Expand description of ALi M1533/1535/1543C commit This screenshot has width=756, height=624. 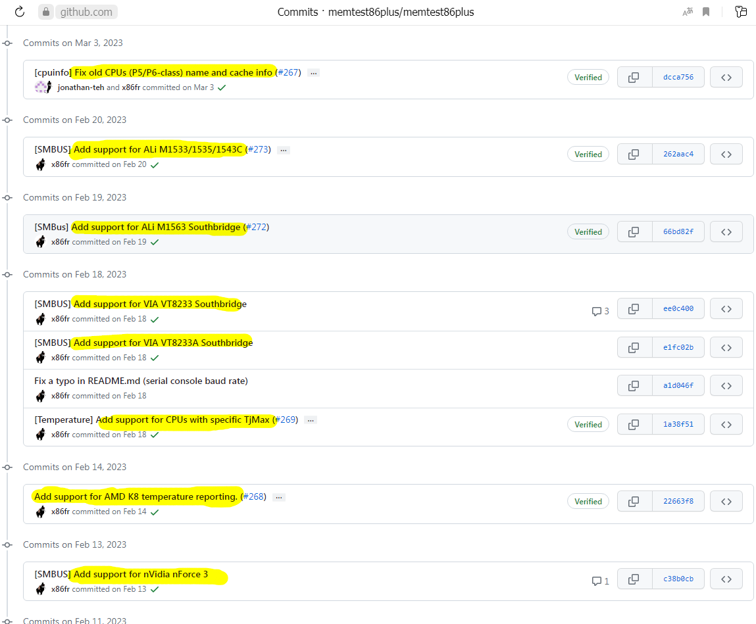pos(284,150)
